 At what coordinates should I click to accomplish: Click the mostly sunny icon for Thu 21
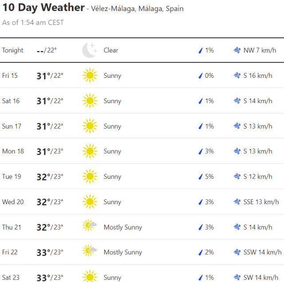[x=90, y=227]
